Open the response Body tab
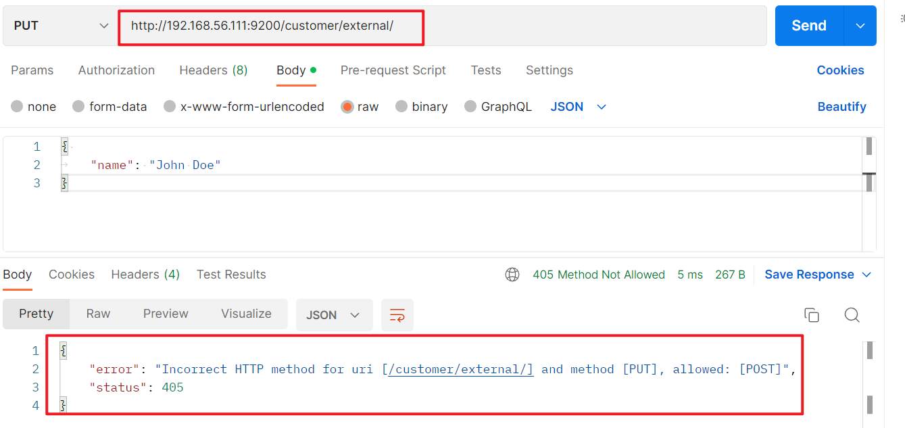This screenshot has width=905, height=428. click(18, 275)
